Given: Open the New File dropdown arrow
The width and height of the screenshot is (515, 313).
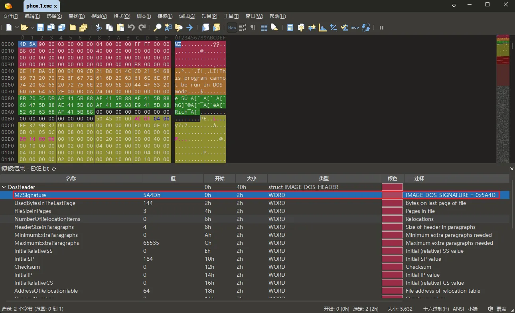Looking at the screenshot, I should click(x=17, y=28).
